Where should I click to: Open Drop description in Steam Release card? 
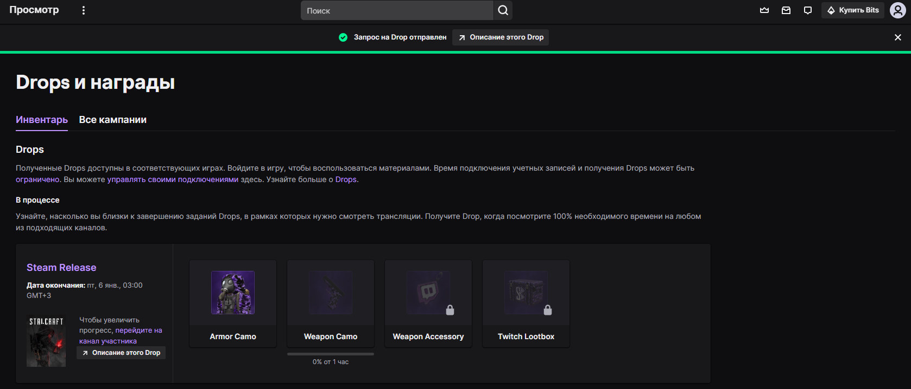point(121,353)
